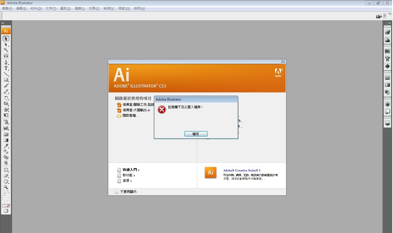Pick the Magic Wand tool
This screenshot has width=393, height=233.
(x=6, y=50)
